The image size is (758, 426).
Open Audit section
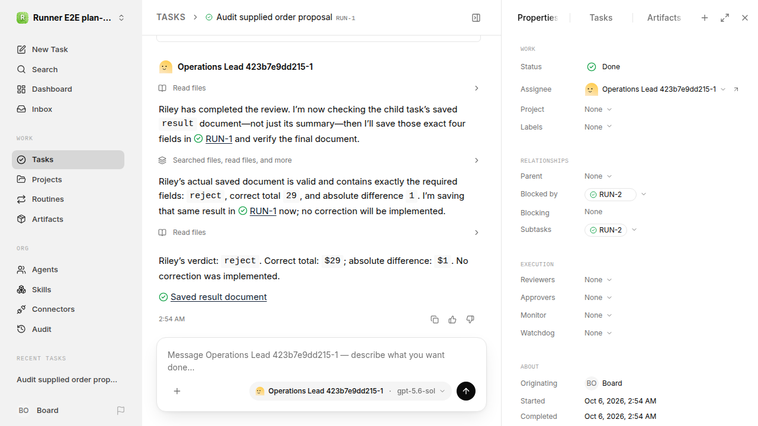[68, 329]
